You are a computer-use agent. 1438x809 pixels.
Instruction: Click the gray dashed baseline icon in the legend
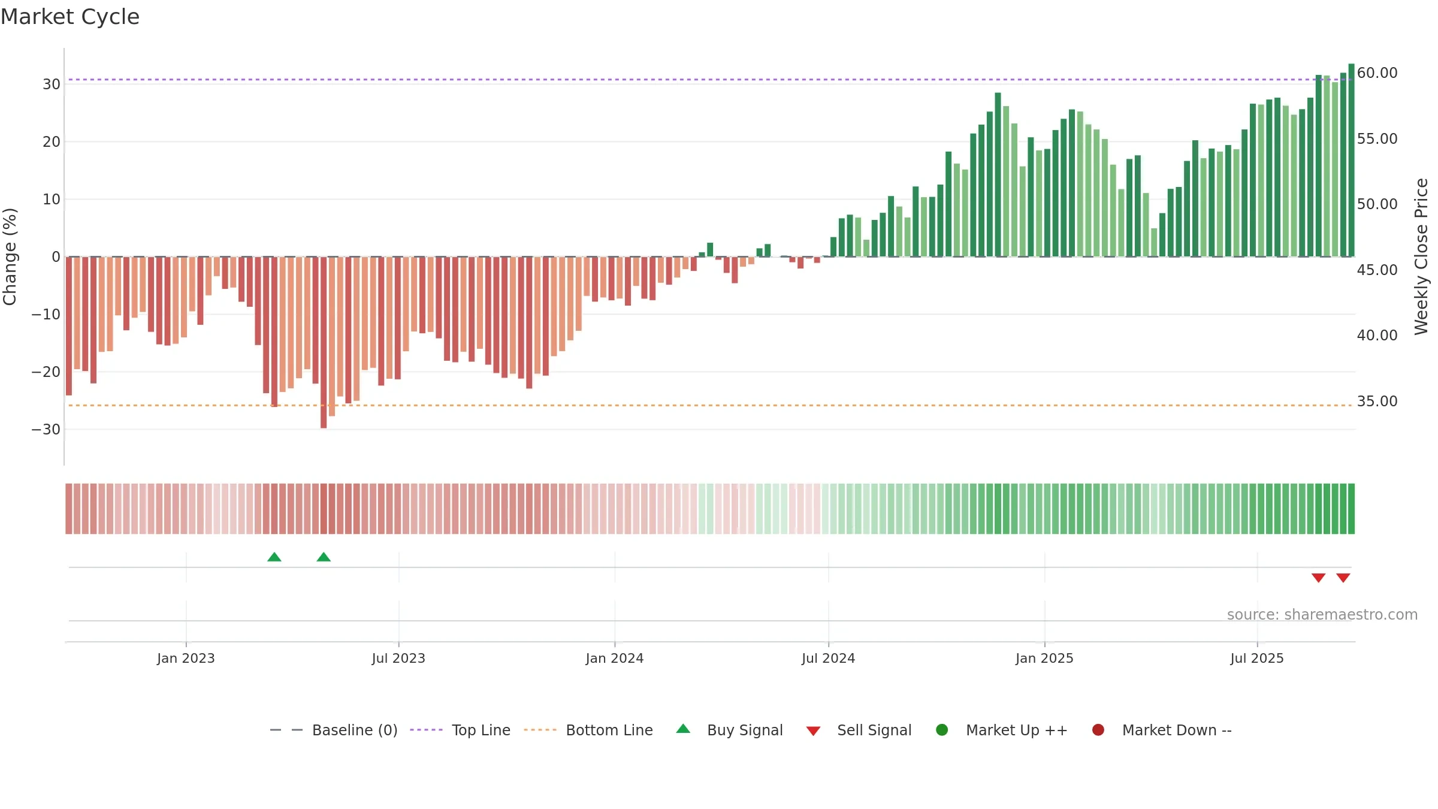[x=286, y=730]
